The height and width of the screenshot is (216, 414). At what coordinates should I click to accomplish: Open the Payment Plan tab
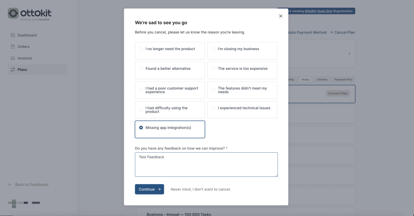343,80
